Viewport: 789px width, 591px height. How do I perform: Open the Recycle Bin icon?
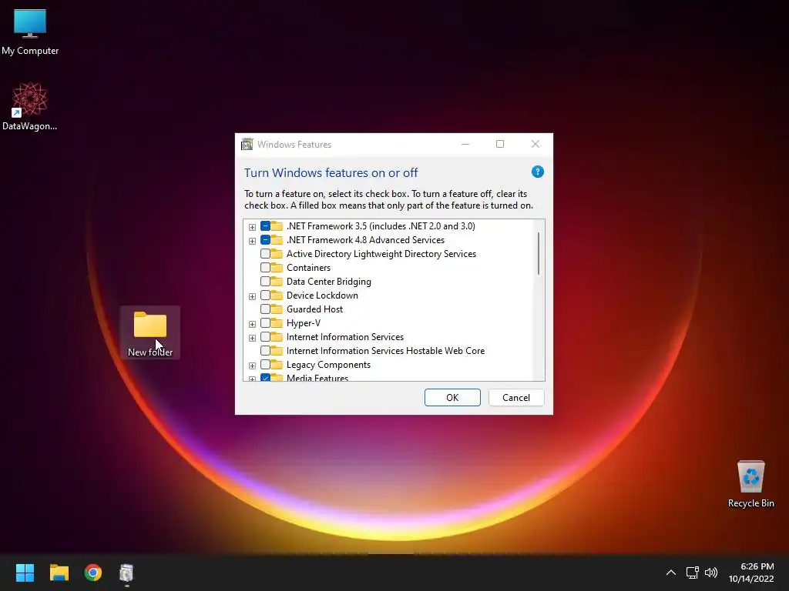click(750, 483)
